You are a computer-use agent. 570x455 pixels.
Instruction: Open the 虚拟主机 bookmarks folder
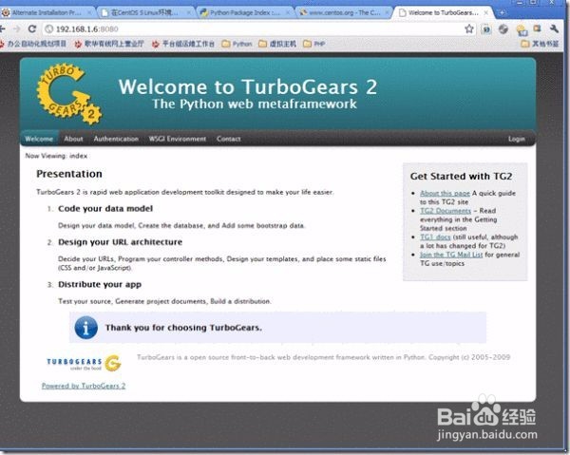277,44
